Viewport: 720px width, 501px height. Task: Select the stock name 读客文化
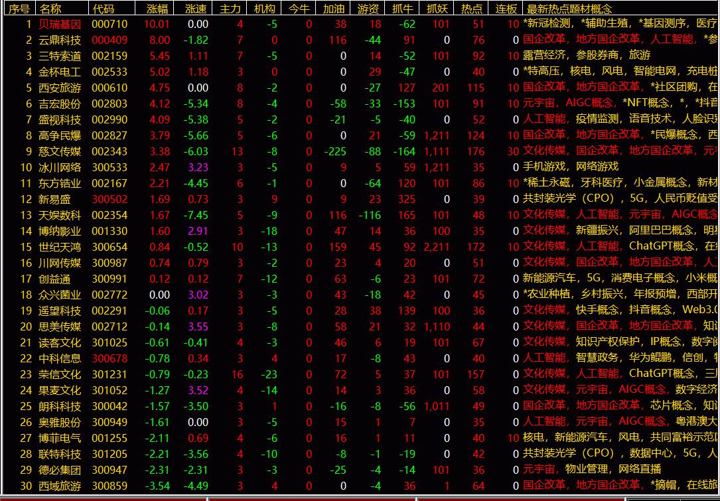click(60, 342)
